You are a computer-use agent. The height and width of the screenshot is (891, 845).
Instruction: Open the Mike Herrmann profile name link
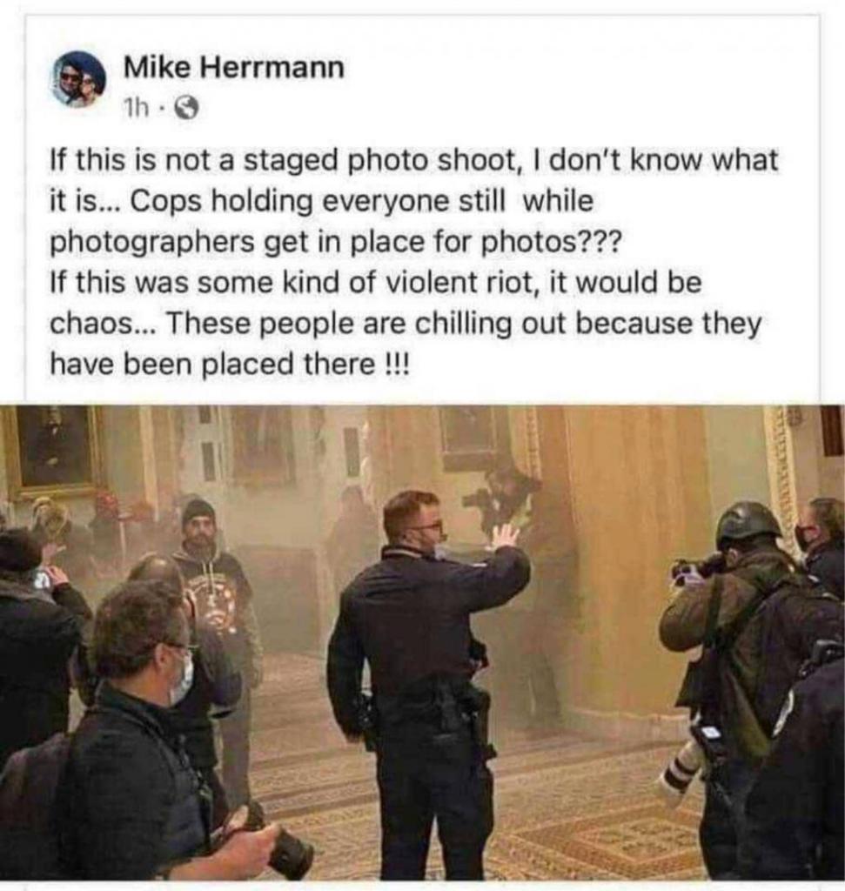pyautogui.click(x=233, y=68)
